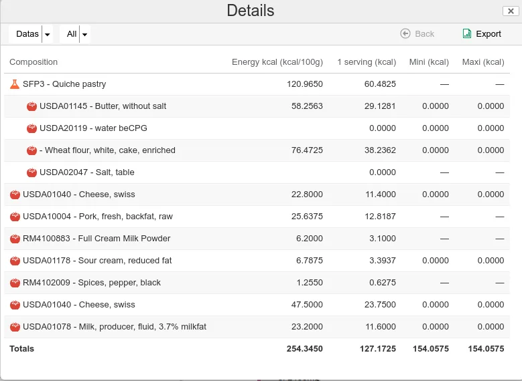Select Wheat flour, white, cake, enriched row

[257, 150]
